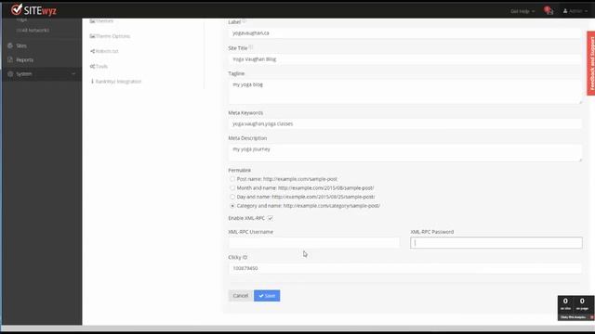Select the Post name permalink option

(x=232, y=179)
